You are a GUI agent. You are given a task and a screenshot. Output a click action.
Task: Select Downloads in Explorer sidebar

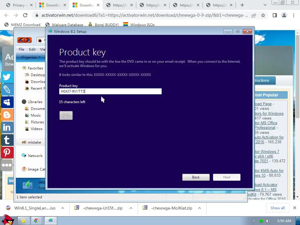coord(35,82)
